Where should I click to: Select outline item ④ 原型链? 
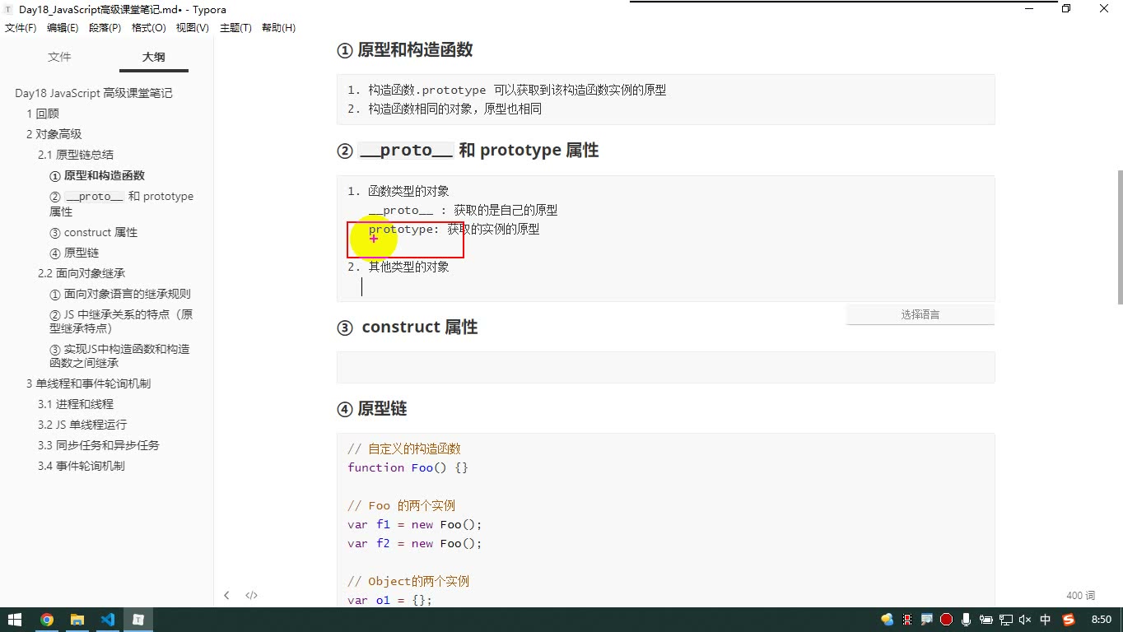point(74,253)
